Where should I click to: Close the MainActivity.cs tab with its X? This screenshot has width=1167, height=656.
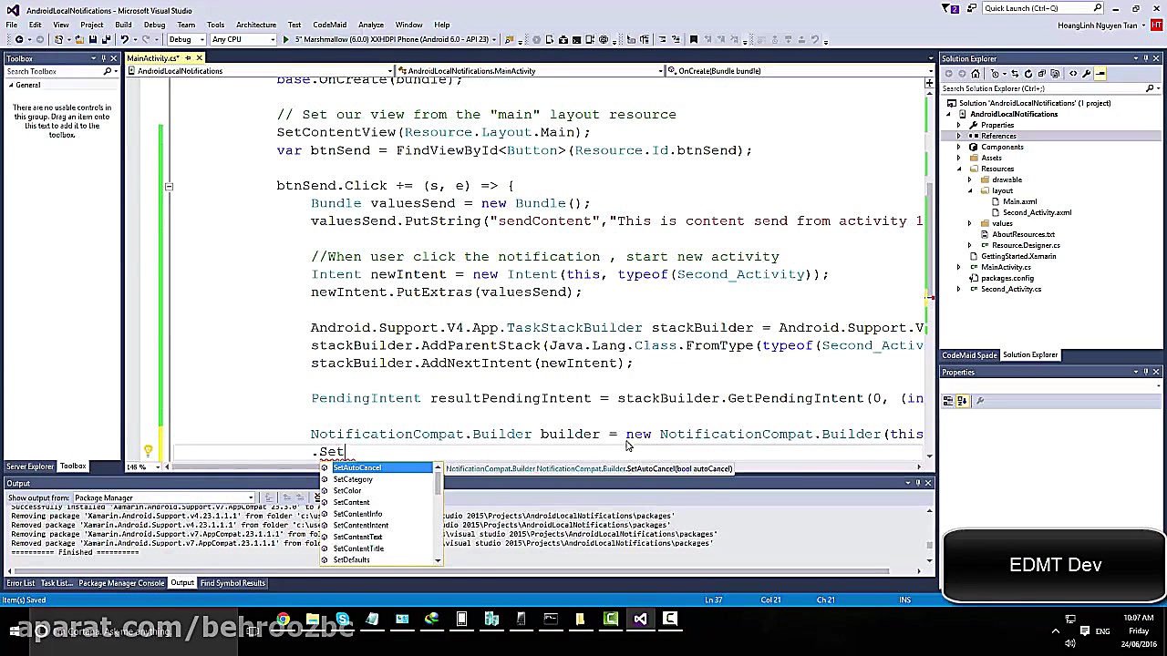pyautogui.click(x=199, y=58)
